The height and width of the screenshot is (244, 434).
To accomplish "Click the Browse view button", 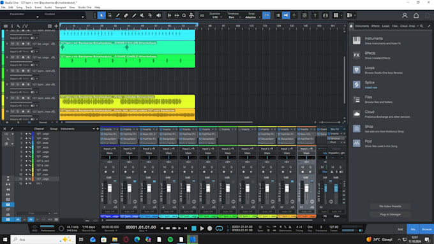I will point(426,229).
